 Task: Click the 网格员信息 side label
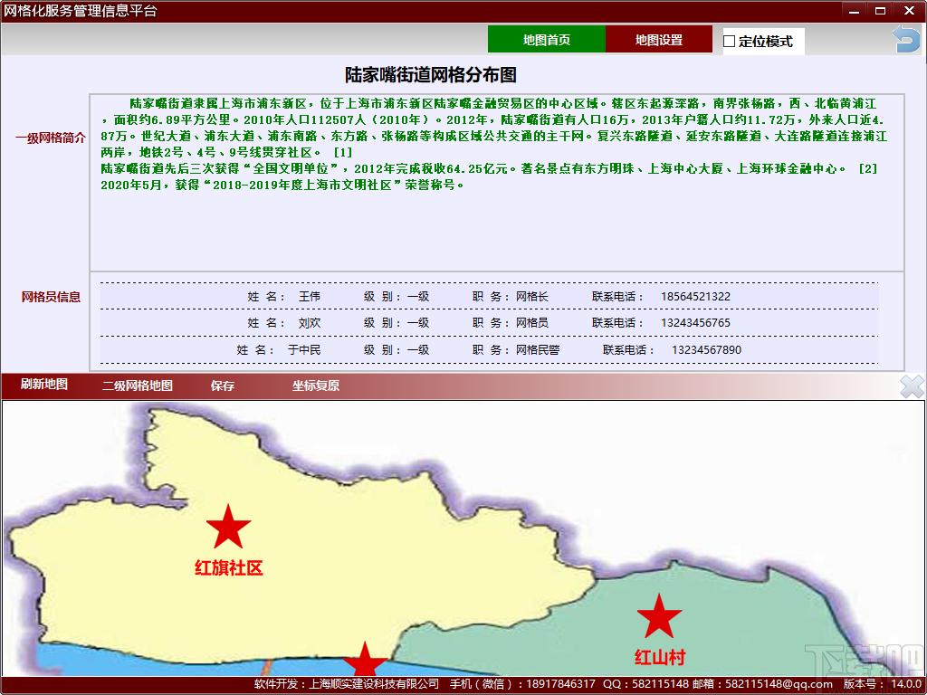point(51,297)
